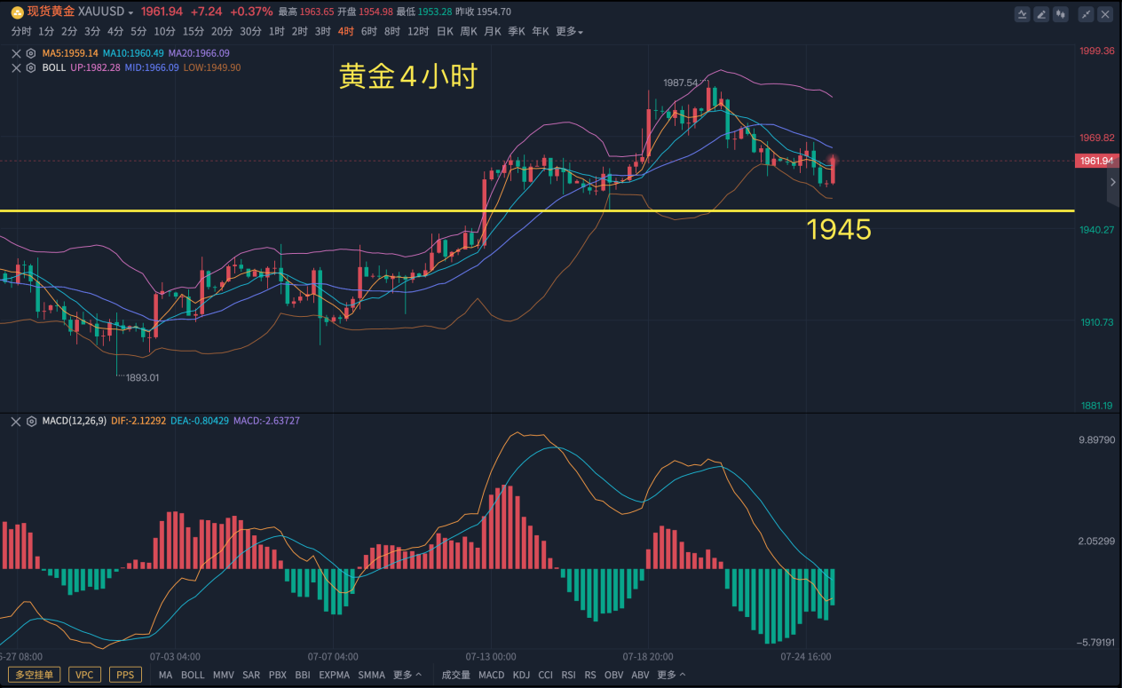The width and height of the screenshot is (1122, 688).
Task: Toggle the VPC overlay button
Action: click(84, 675)
